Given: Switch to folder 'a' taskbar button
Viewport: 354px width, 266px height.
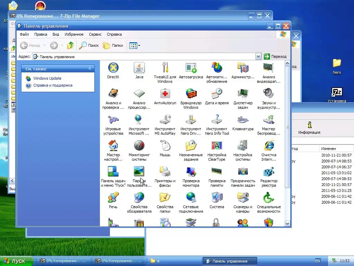Looking at the screenshot, I should click(175, 261).
